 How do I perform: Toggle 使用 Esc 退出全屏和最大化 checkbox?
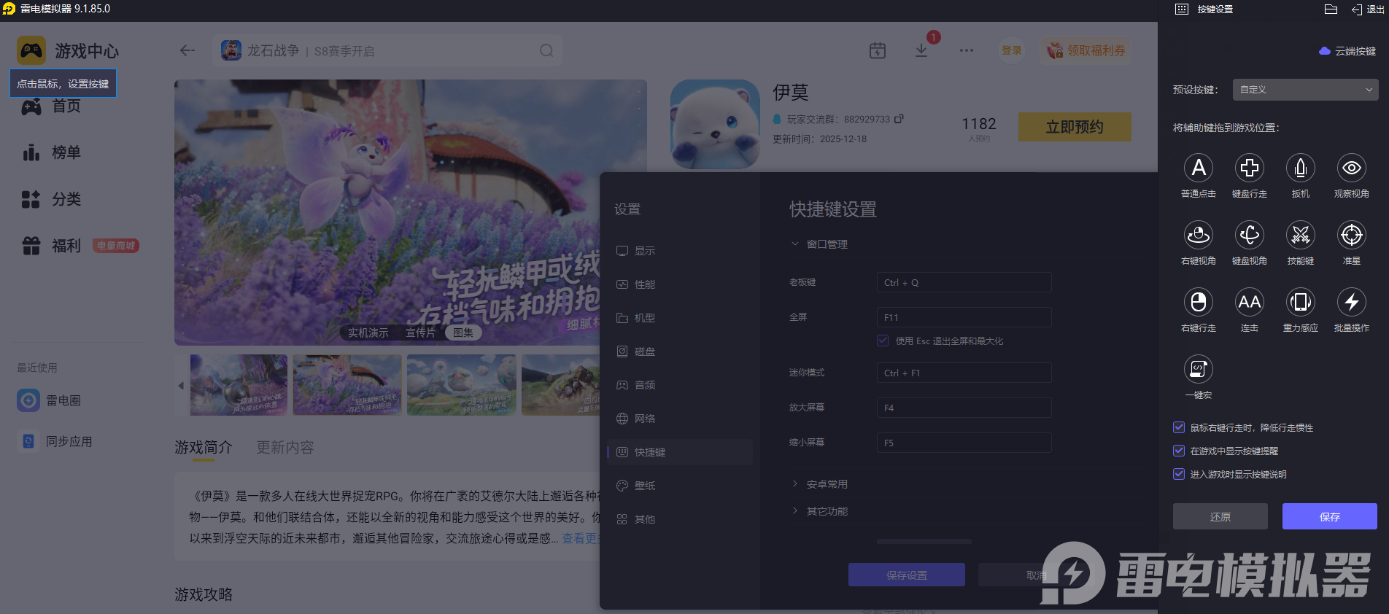click(883, 341)
